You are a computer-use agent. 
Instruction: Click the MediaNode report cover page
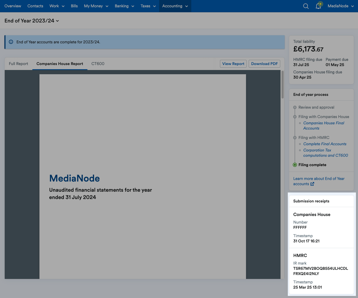coord(142,177)
